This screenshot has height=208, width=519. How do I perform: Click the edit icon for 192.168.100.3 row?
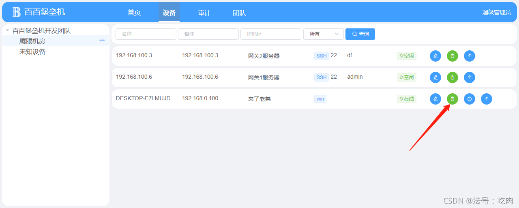[435, 56]
